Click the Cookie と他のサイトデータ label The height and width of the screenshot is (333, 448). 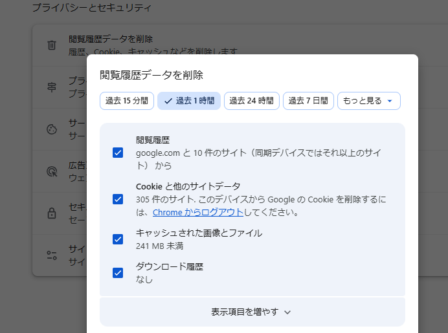coord(188,186)
